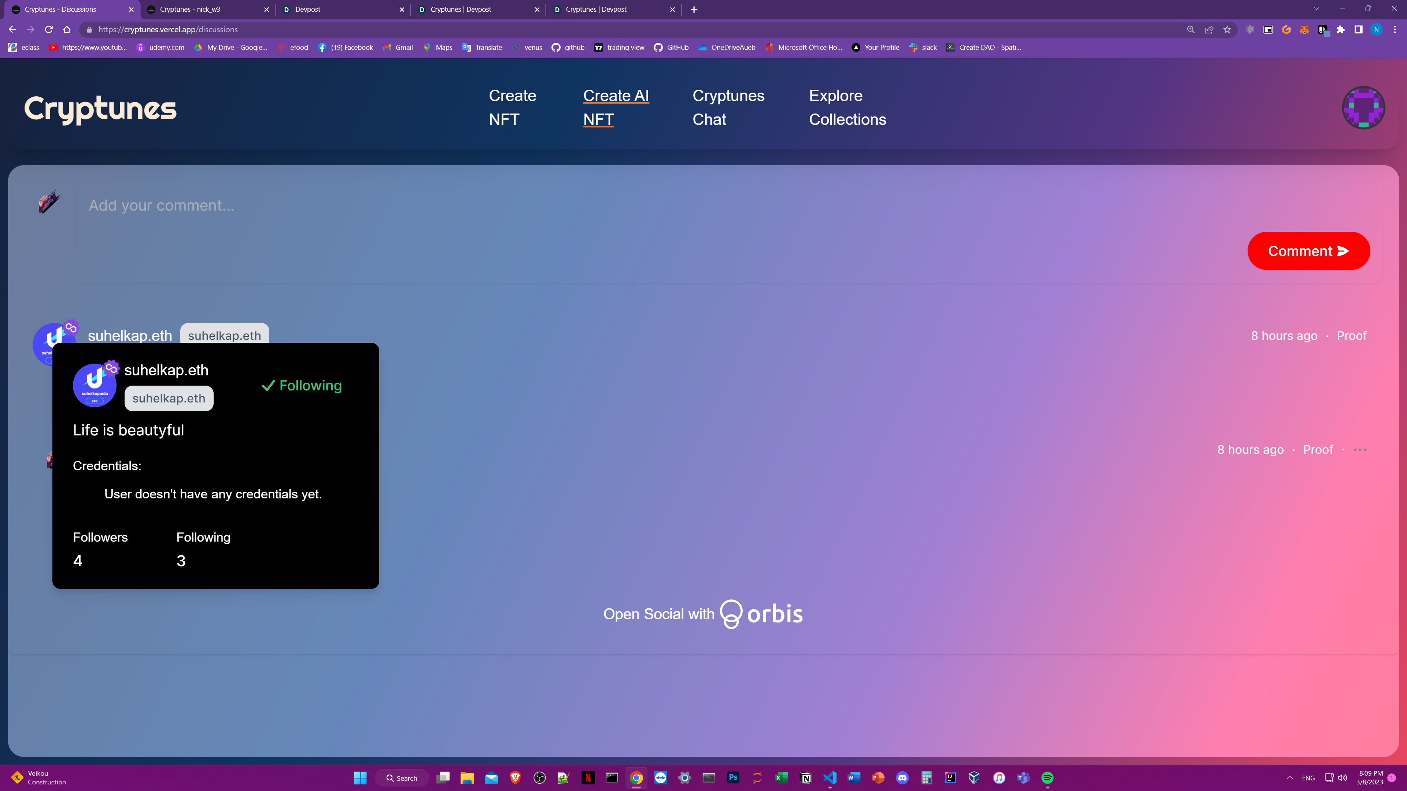The image size is (1407, 791).
Task: Open Extensions puzzle piece icon
Action: (1340, 30)
